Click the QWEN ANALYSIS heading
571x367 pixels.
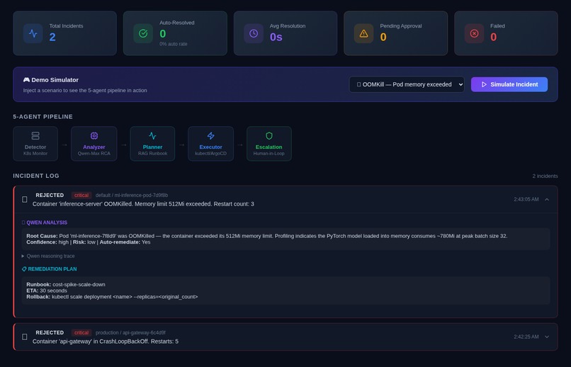pyautogui.click(x=47, y=222)
